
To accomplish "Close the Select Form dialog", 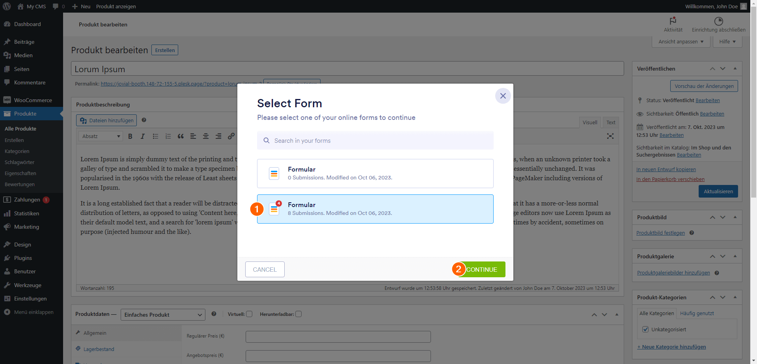I will point(503,96).
